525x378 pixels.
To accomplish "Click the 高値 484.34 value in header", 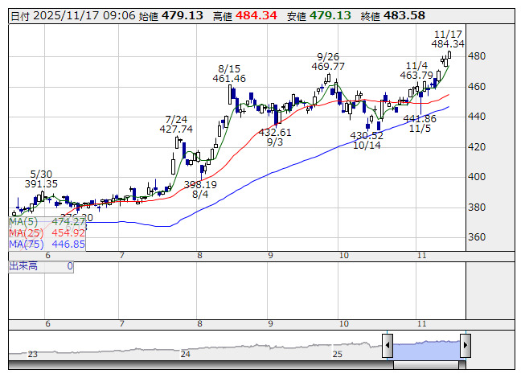I will 257,15.
